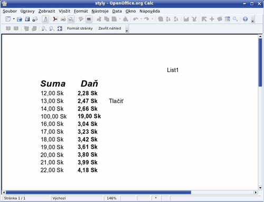Click the Spellcheck icon
The width and height of the screenshot is (264, 202).
tap(81, 19)
